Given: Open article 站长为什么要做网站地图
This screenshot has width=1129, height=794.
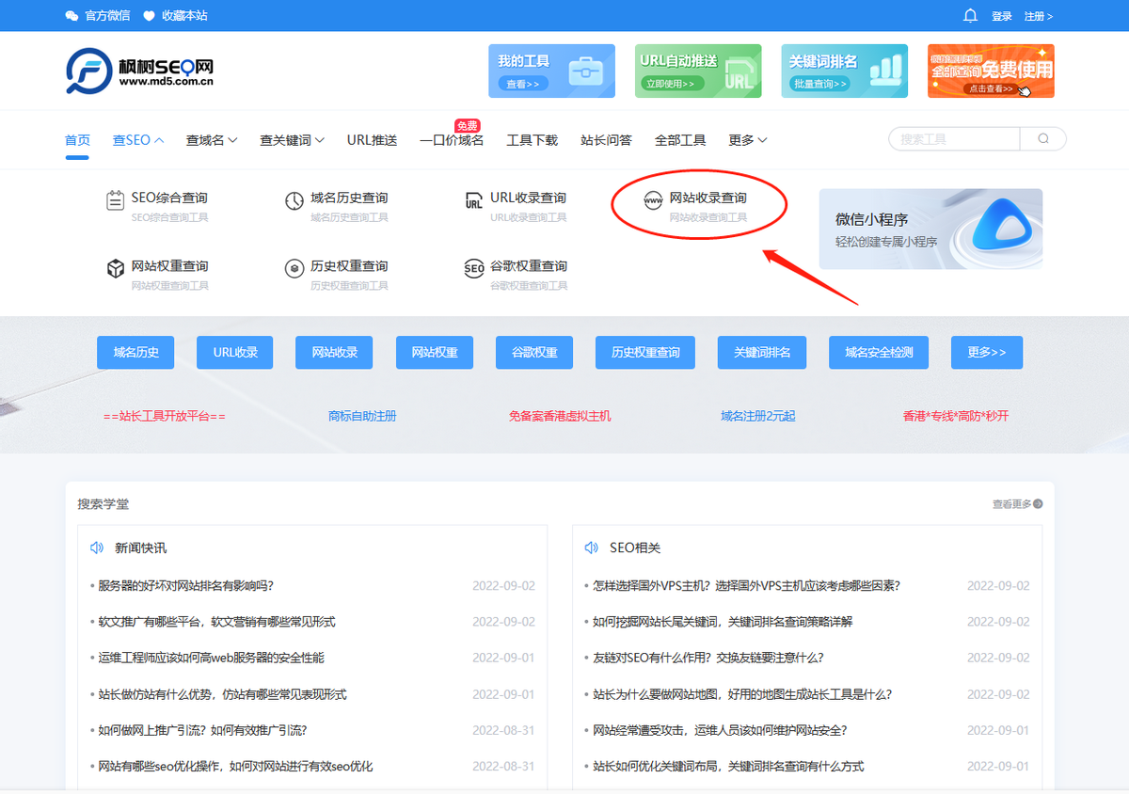Looking at the screenshot, I should click(742, 694).
